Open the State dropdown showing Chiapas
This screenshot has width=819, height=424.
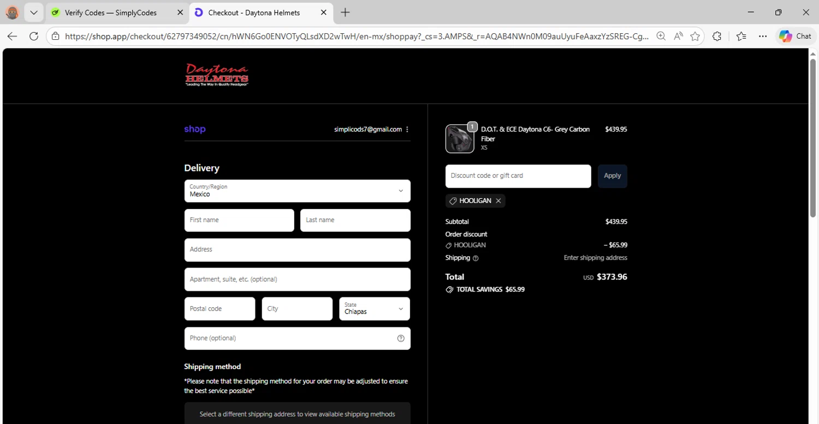(x=375, y=308)
